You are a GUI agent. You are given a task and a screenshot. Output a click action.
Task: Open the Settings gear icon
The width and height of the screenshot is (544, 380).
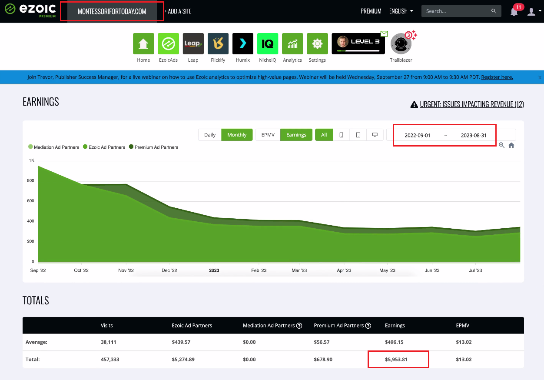[x=317, y=44]
